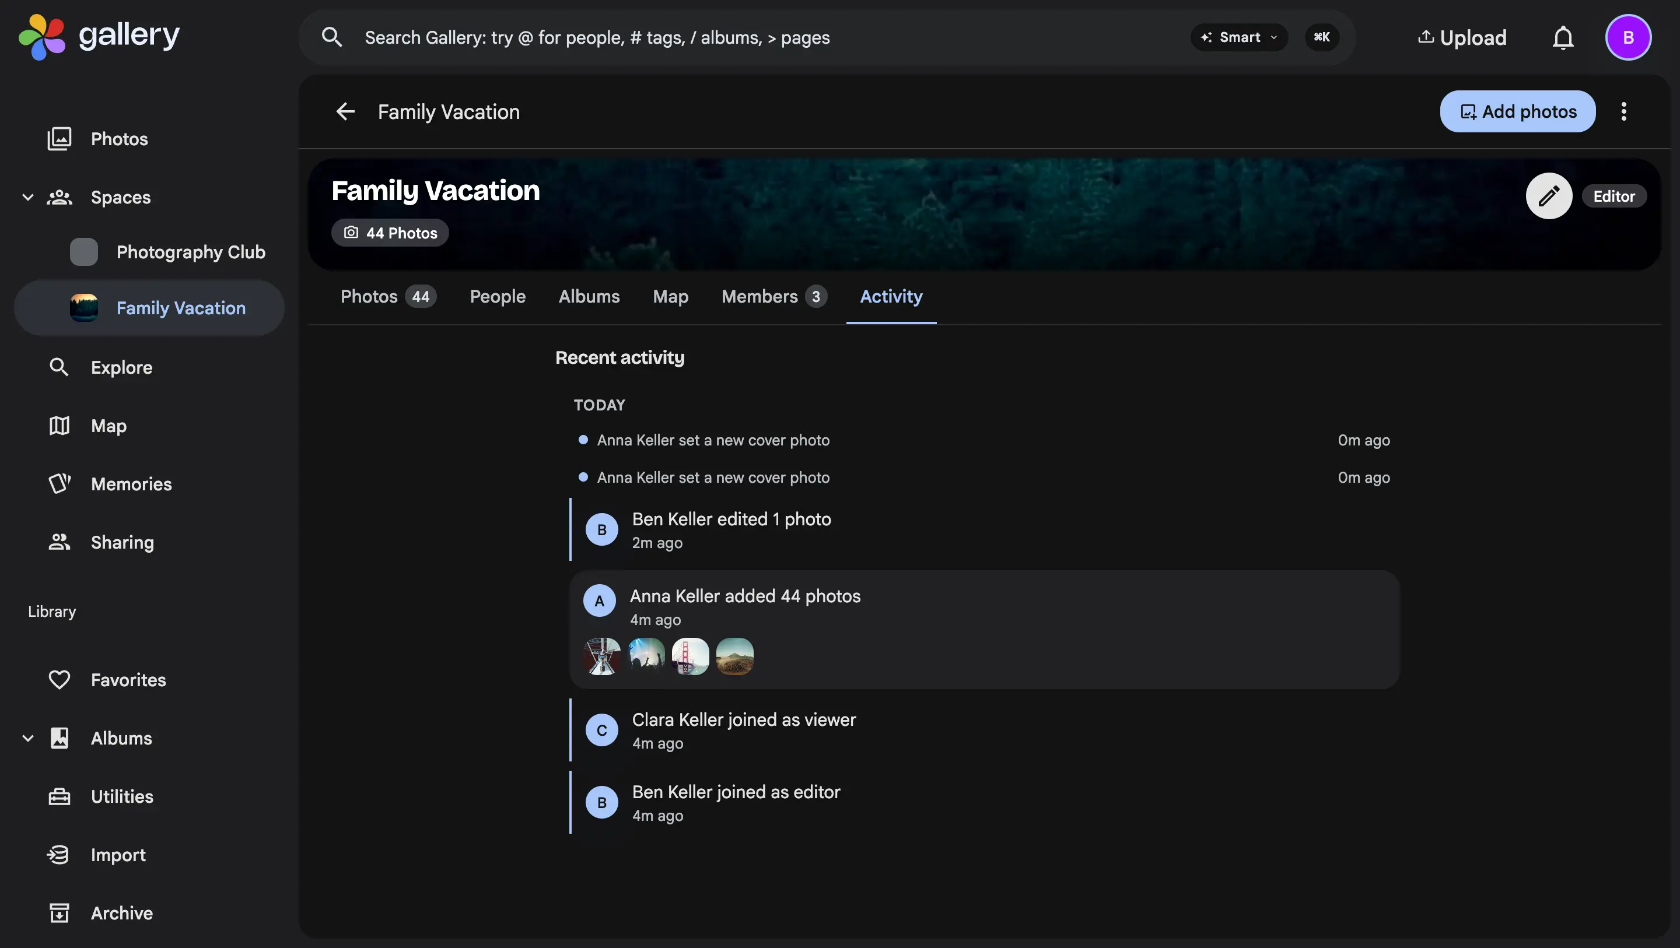
Task: Collapse the Albums section chevron
Action: (28, 738)
